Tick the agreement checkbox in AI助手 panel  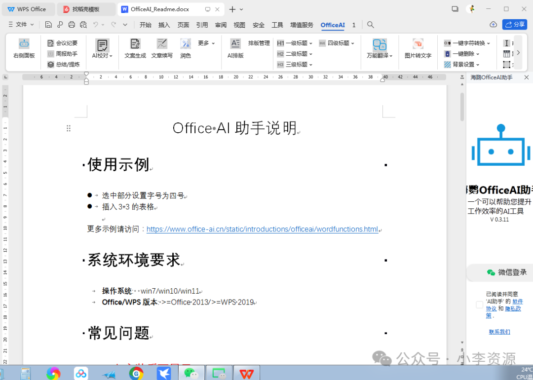click(x=479, y=304)
